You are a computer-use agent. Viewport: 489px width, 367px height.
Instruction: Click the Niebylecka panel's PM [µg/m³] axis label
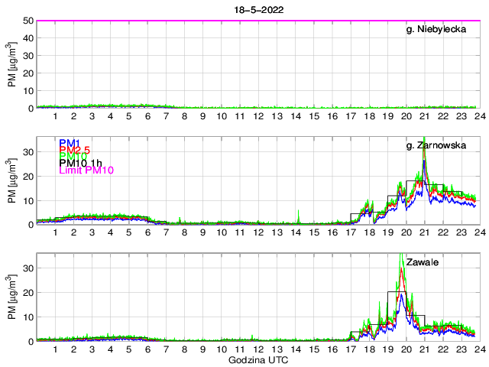[12, 64]
